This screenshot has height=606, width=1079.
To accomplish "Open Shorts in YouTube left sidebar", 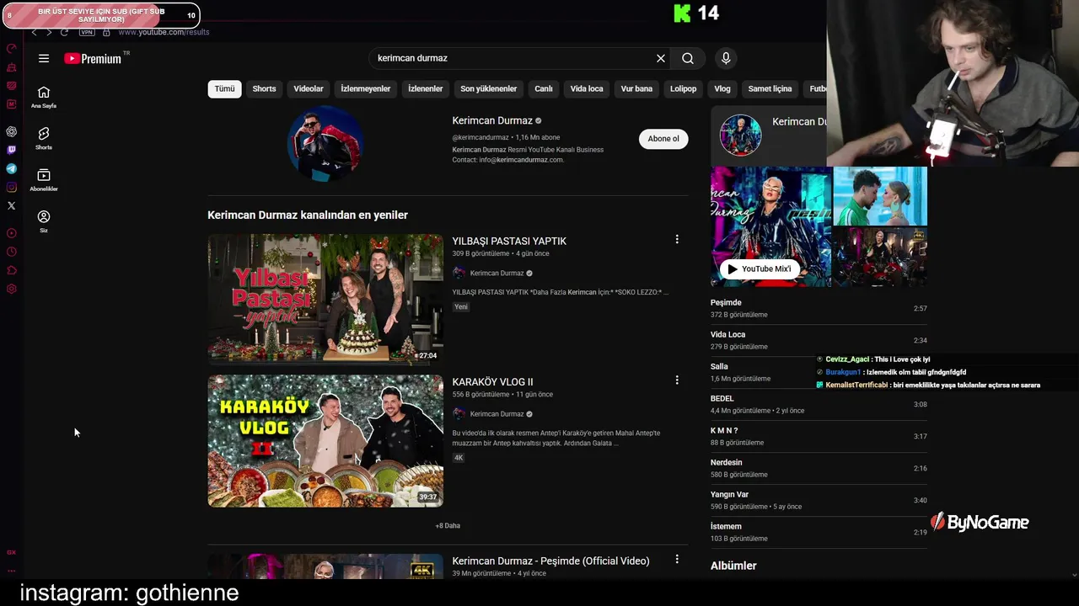I will click(x=44, y=138).
